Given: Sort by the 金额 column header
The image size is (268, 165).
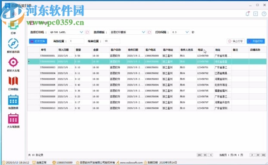Looking at the screenshot, I should (x=101, y=50).
